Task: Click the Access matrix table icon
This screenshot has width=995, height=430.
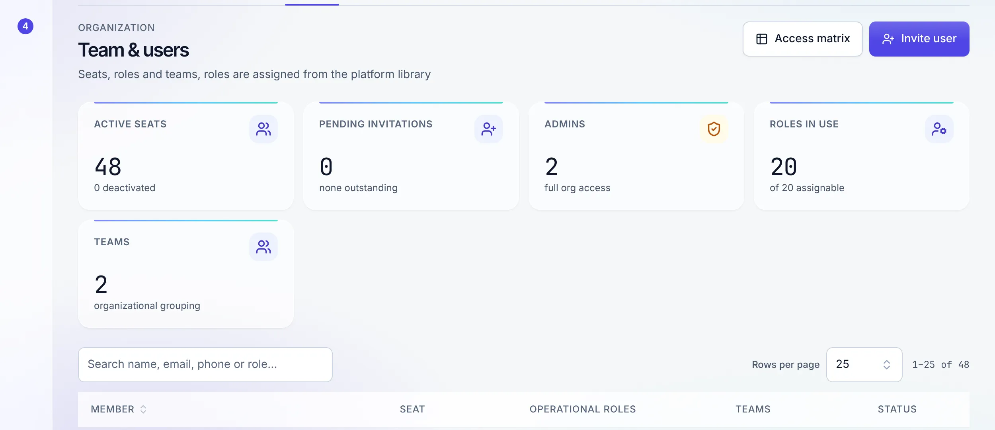Action: pyautogui.click(x=762, y=39)
